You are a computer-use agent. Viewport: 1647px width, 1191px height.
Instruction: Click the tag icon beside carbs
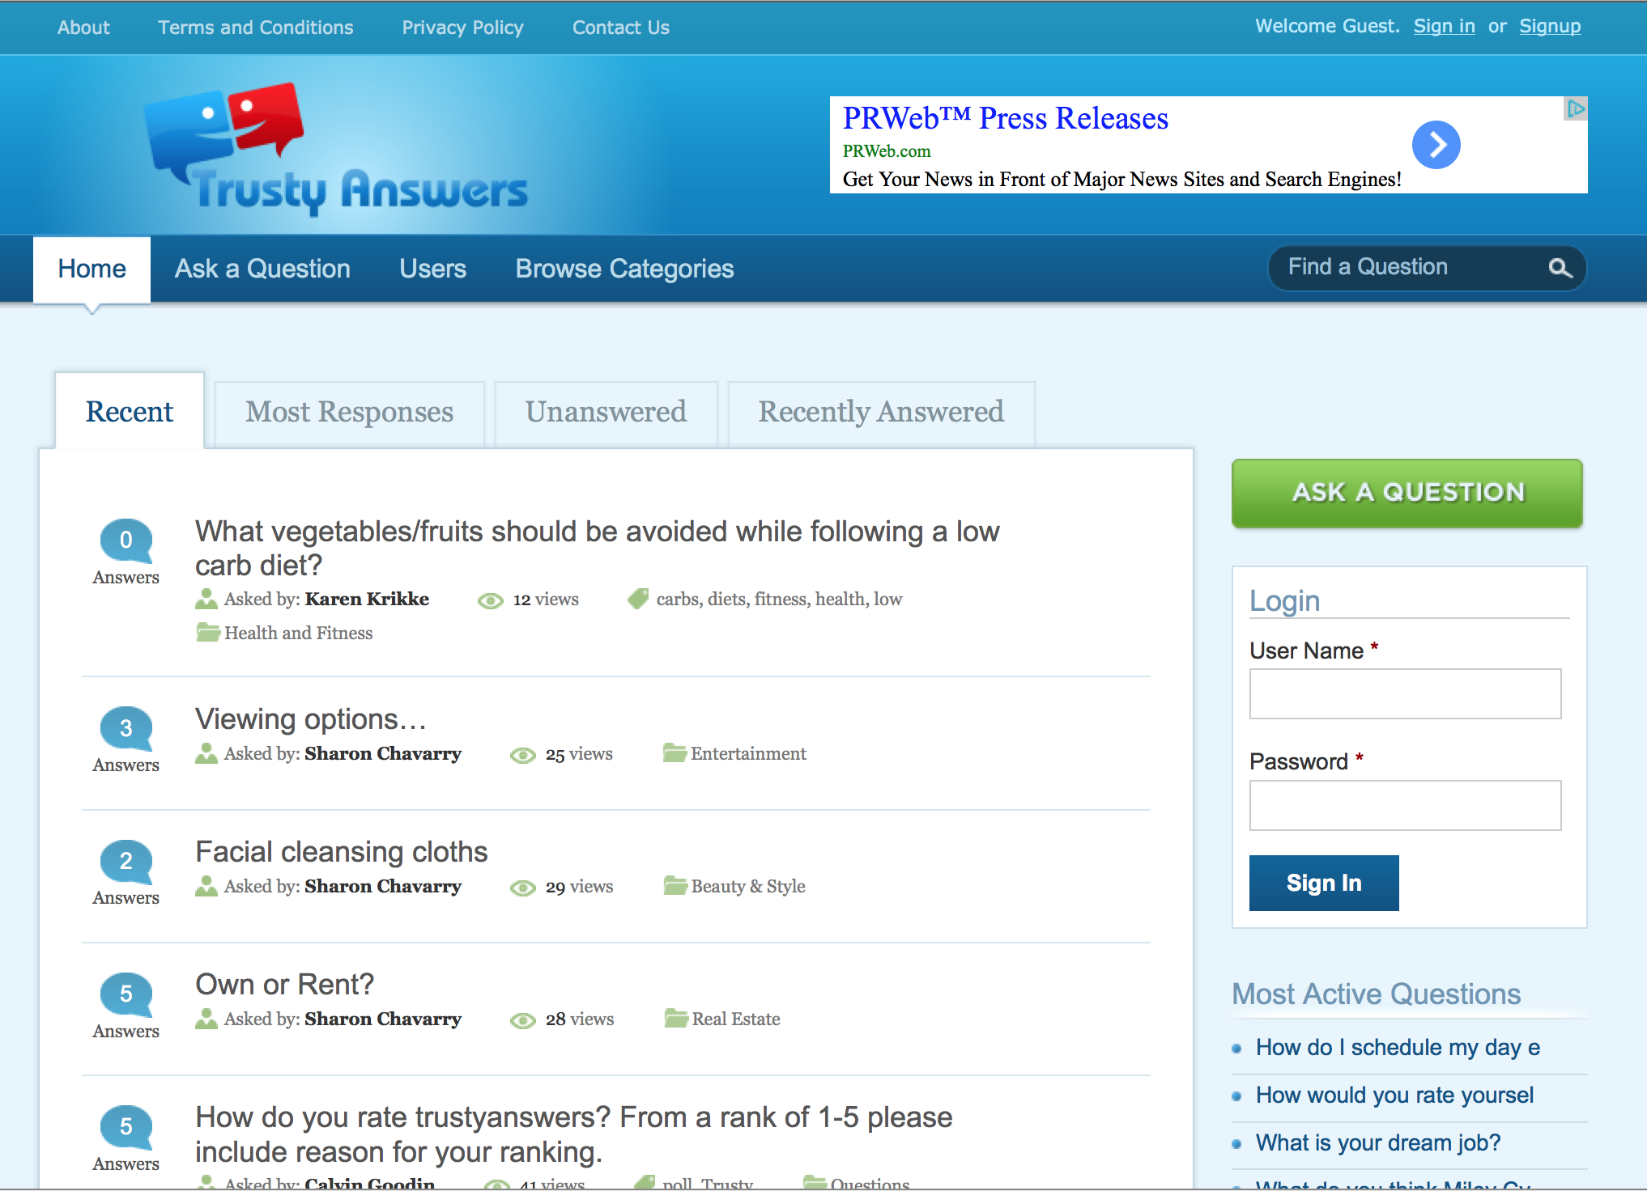coord(638,599)
